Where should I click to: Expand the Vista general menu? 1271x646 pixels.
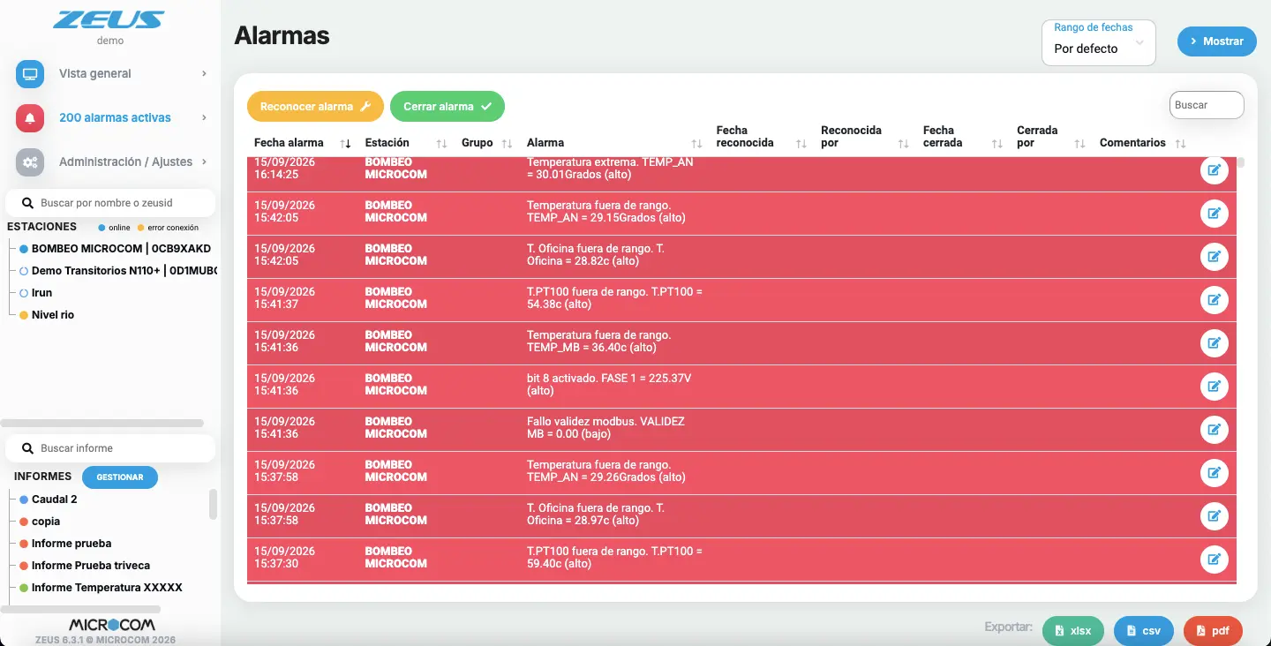(204, 73)
